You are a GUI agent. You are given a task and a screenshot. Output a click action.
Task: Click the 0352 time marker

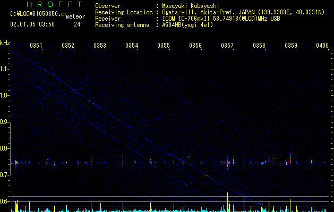68,46
